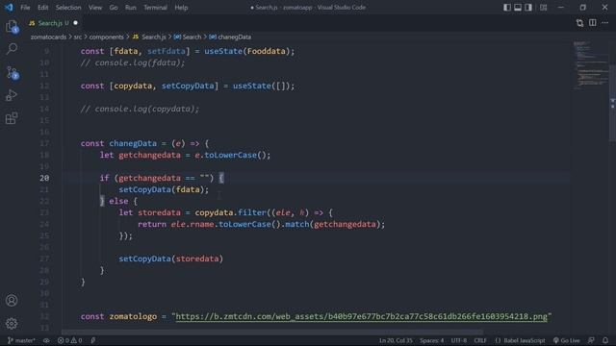Click setCopyData on line 12

pos(188,86)
